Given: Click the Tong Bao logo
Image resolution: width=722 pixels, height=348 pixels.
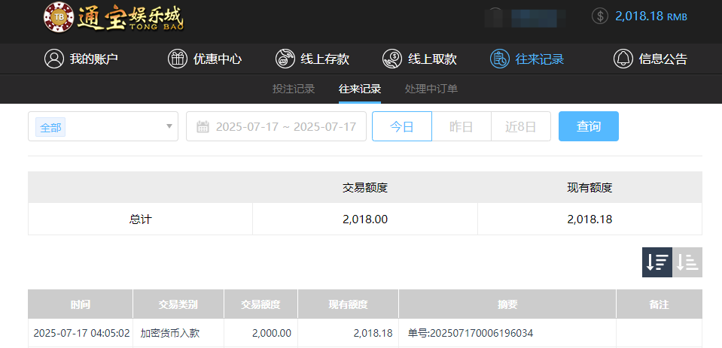Looking at the screenshot, I should coord(113,18).
